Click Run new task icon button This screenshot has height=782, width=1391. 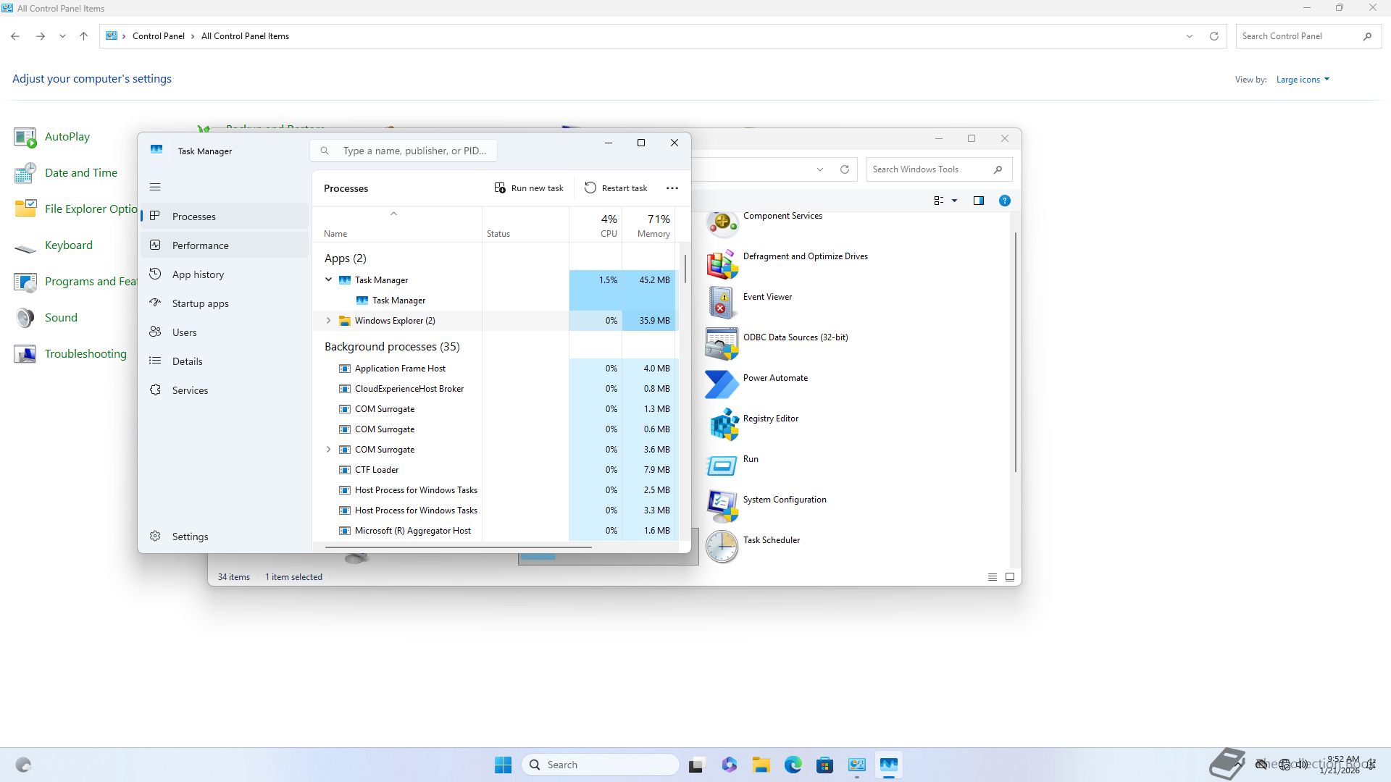(x=500, y=188)
